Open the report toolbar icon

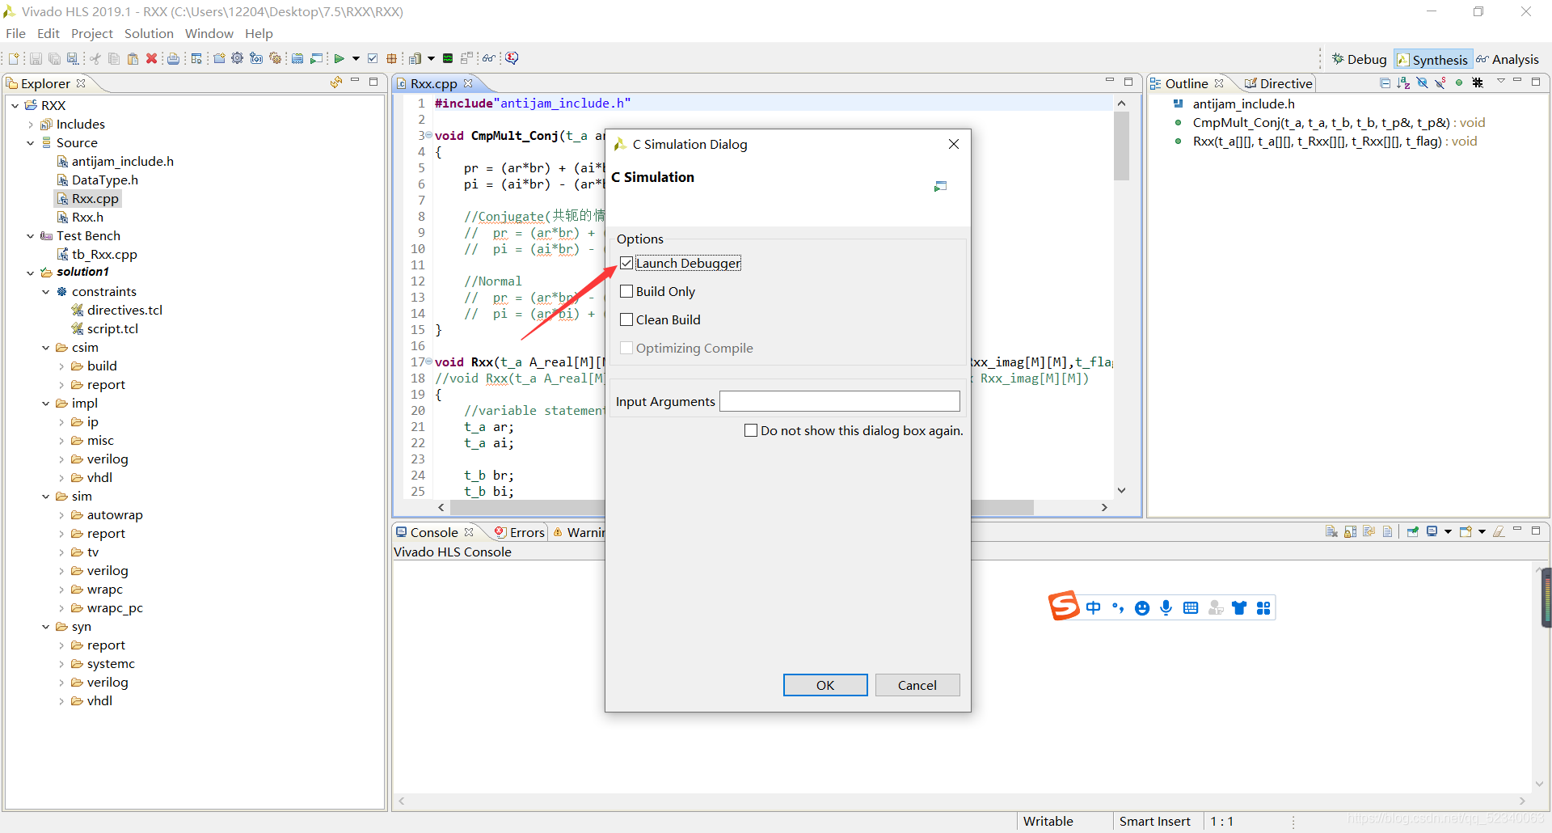tap(415, 58)
